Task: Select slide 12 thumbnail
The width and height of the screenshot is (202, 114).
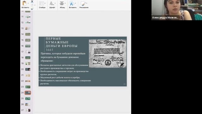Action: pos(28,22)
